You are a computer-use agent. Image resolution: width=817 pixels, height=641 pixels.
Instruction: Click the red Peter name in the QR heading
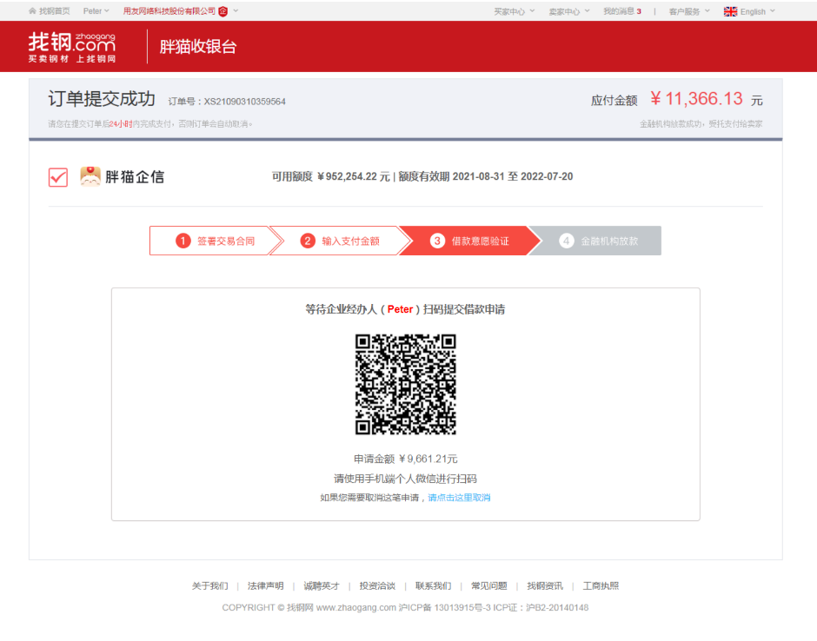pos(400,309)
